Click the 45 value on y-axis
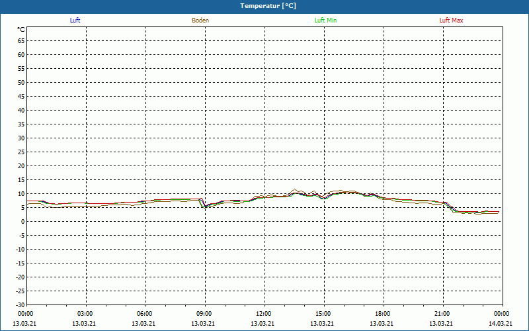 click(x=21, y=97)
